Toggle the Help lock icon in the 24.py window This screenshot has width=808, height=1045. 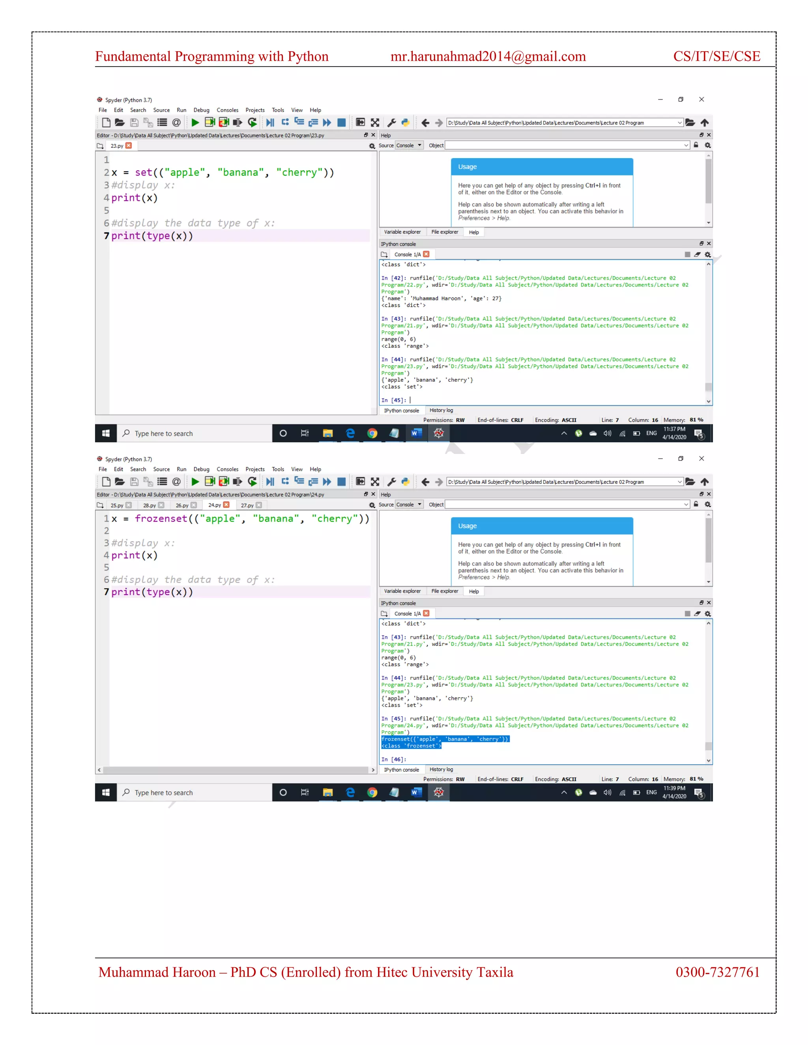coord(696,504)
